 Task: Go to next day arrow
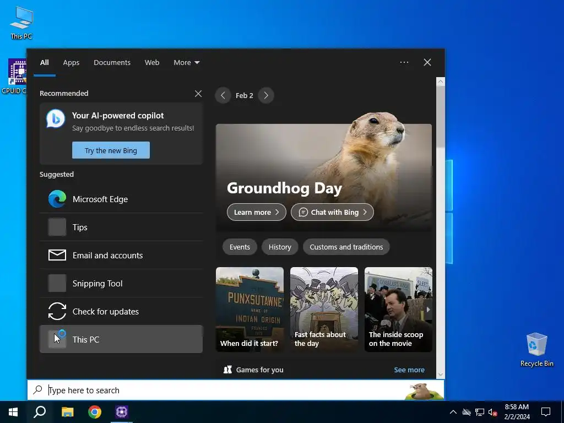[266, 95]
